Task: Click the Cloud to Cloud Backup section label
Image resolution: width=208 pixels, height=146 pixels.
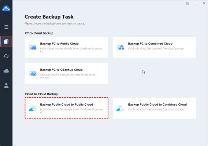Action: [x=41, y=94]
